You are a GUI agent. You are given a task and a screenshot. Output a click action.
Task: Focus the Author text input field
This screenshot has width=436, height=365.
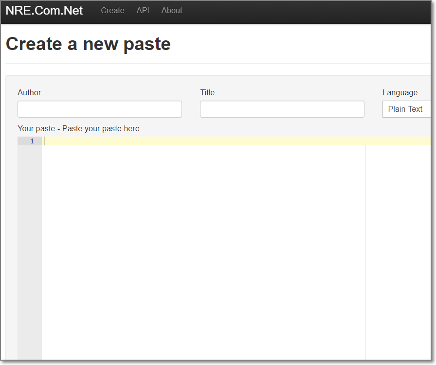99,109
